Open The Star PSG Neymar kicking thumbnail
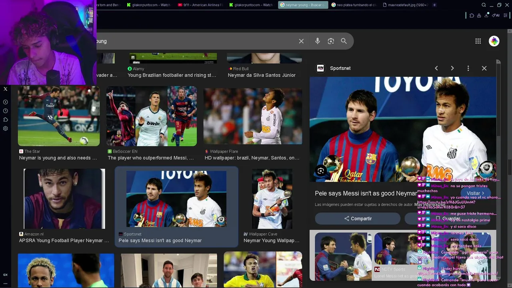Screen dimensions: 512x288 59,116
